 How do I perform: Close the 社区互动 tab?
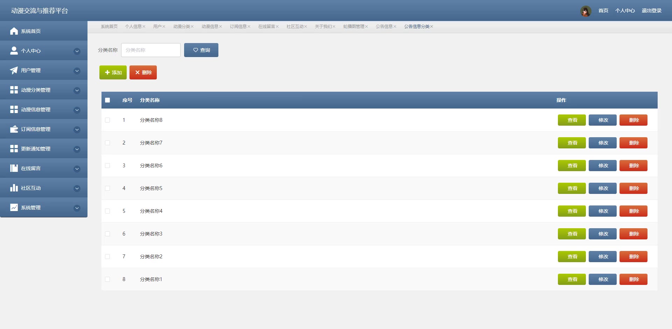[x=306, y=27]
